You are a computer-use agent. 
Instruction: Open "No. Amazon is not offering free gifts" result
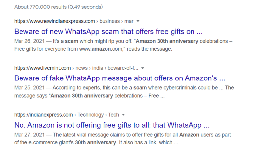(112, 126)
